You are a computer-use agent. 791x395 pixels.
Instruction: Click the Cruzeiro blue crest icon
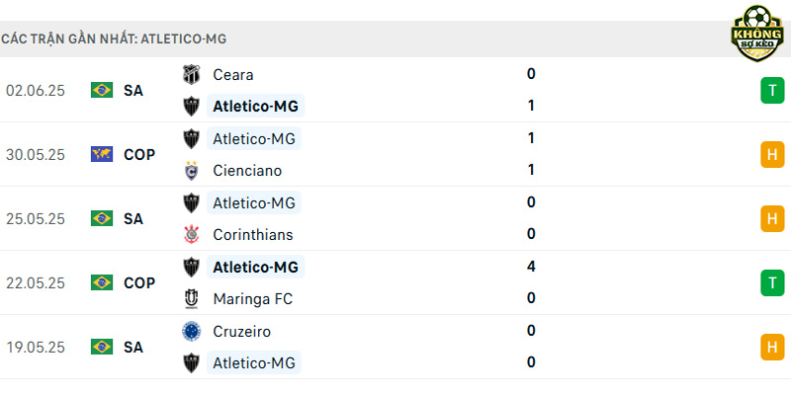191,331
